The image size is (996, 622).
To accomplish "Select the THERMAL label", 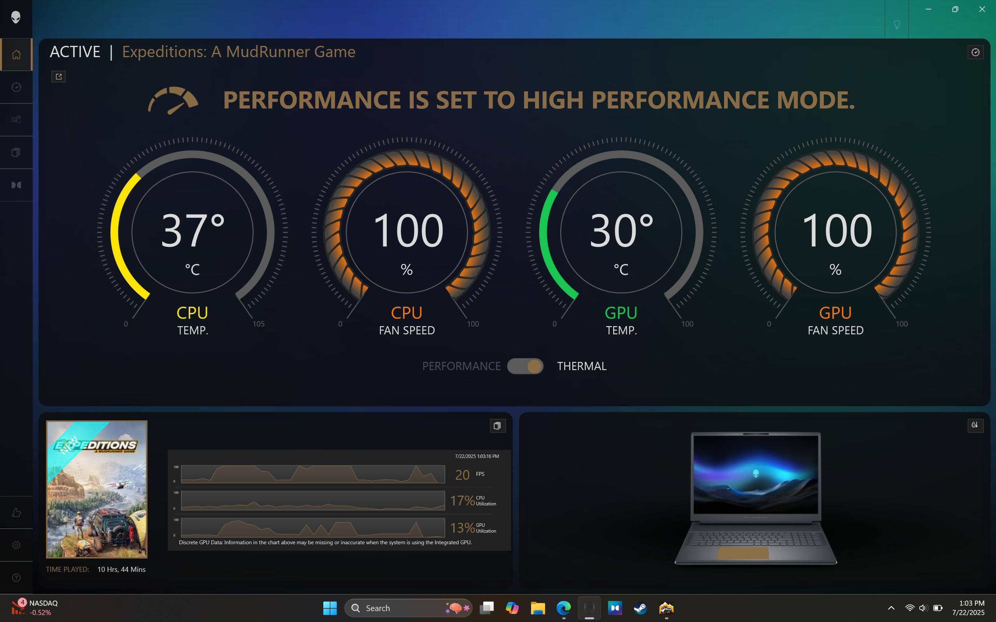I will 581,366.
